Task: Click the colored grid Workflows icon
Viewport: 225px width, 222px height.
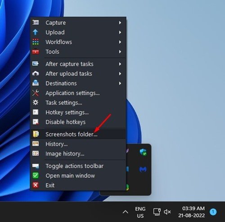Action: pos(36,42)
